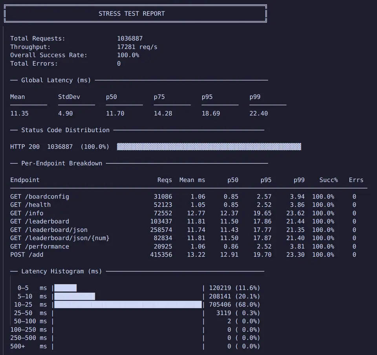Click the 208141 (20.1%) histogram count

(x=234, y=296)
